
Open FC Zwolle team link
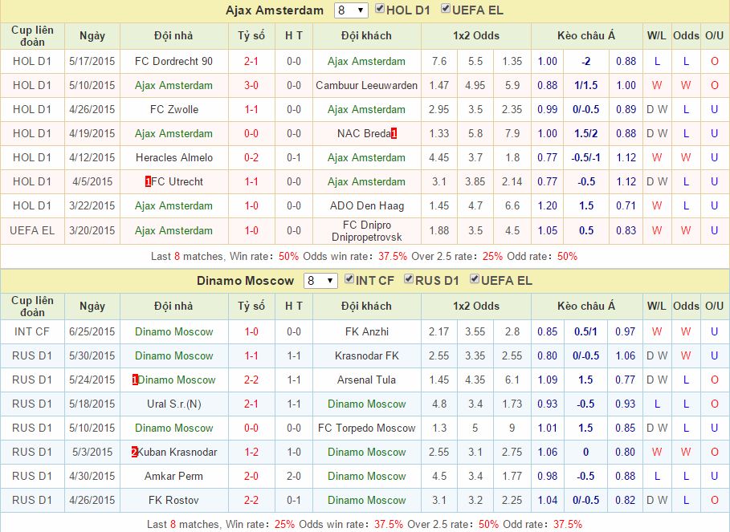point(174,110)
